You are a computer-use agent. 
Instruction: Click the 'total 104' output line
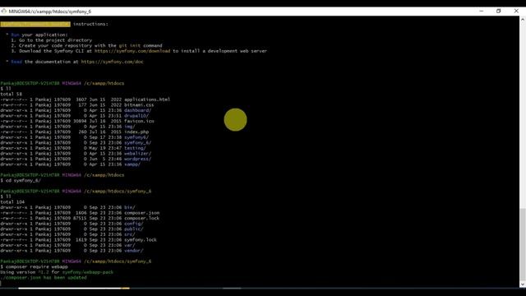pos(12,202)
